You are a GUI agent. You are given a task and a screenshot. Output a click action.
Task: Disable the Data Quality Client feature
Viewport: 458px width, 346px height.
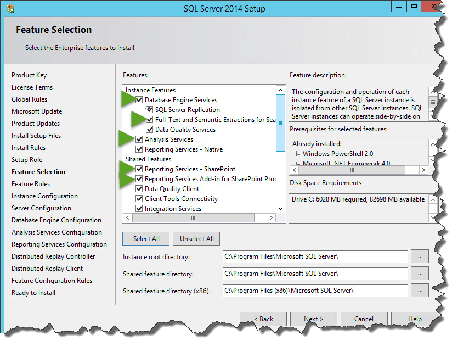point(139,189)
